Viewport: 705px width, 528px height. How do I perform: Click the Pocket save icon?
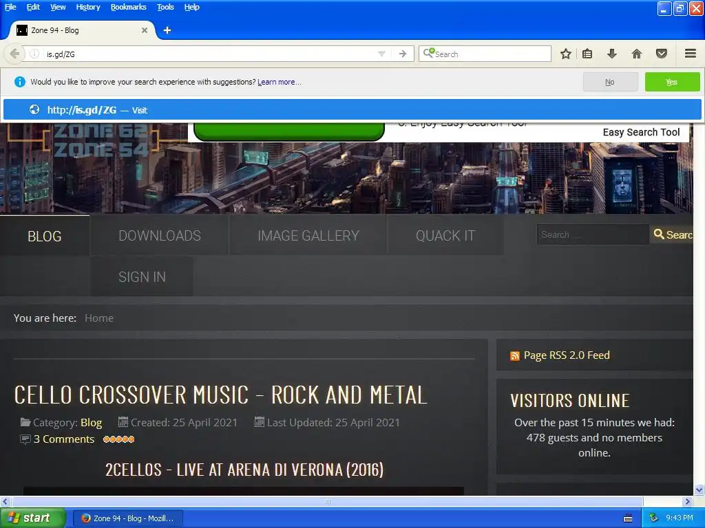coord(662,54)
